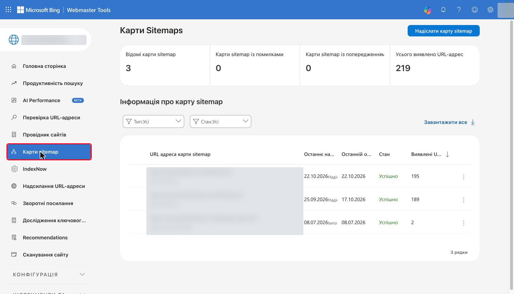This screenshot has width=514, height=294.
Task: Sort by the Виявлені U... arrow icon
Action: point(447,154)
